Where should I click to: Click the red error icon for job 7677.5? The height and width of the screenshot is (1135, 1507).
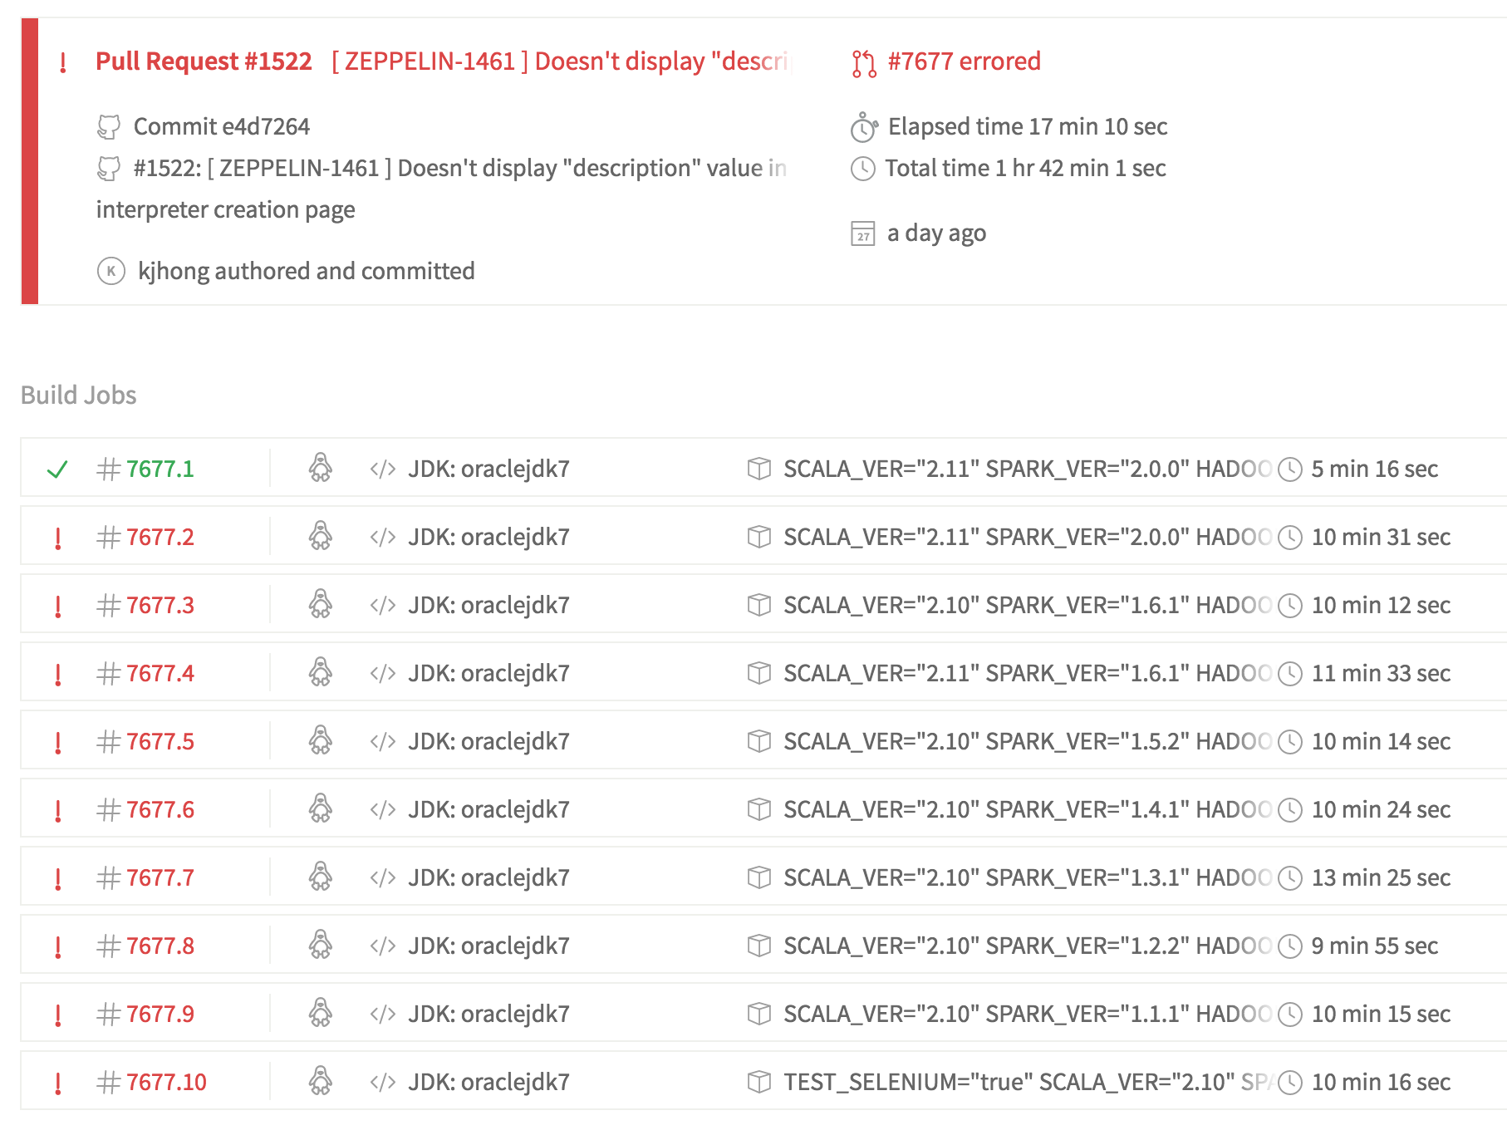pos(57,742)
